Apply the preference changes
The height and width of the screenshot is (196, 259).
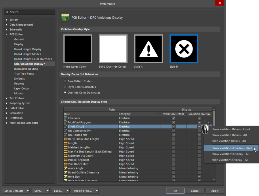click(x=215, y=191)
